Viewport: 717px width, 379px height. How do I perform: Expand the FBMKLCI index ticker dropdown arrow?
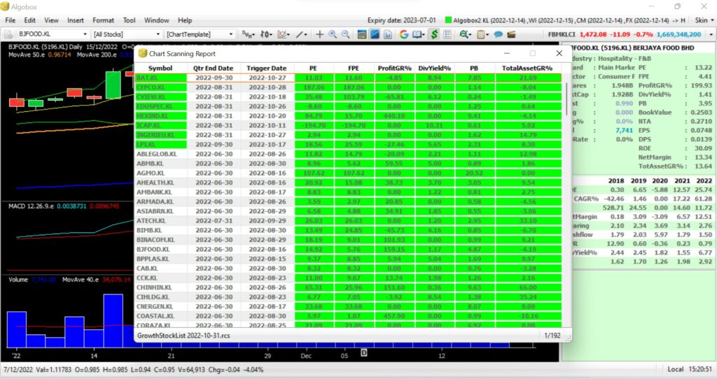tap(711, 34)
